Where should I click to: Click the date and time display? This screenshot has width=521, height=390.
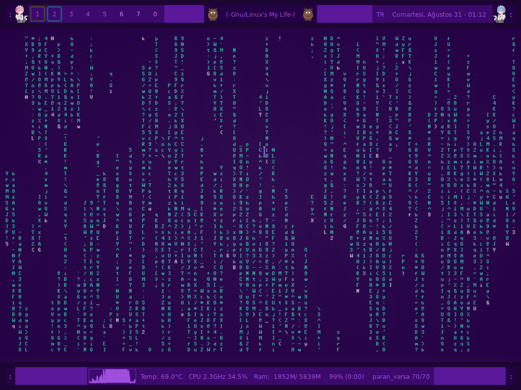[x=439, y=14]
